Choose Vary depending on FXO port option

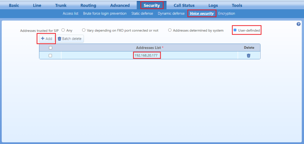pos(84,30)
